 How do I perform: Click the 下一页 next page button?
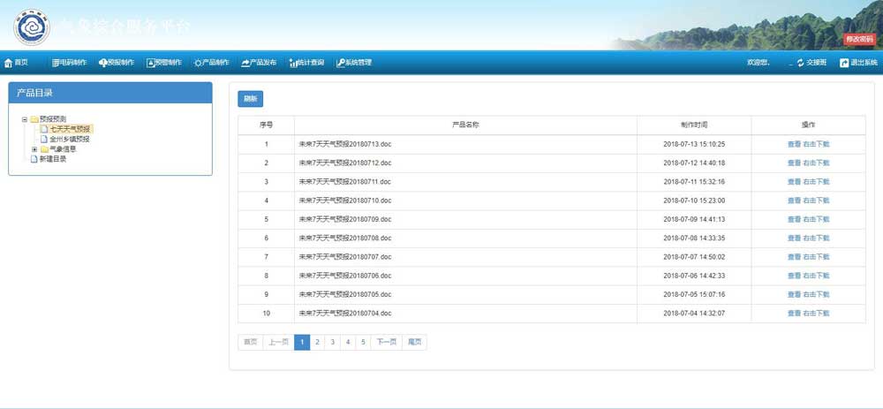386,342
